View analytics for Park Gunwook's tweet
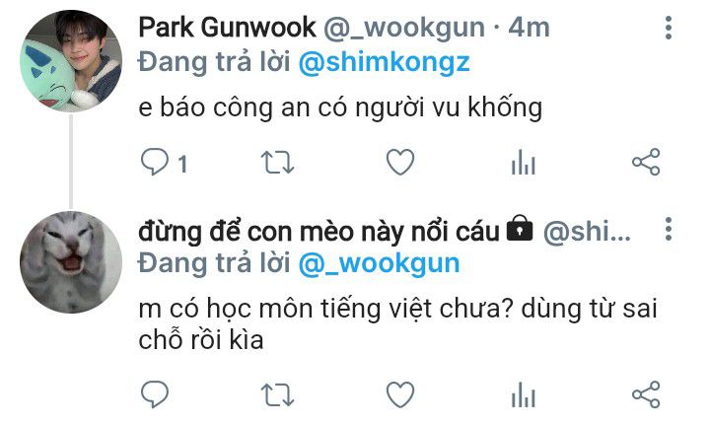This screenshot has width=710, height=425. point(524,163)
